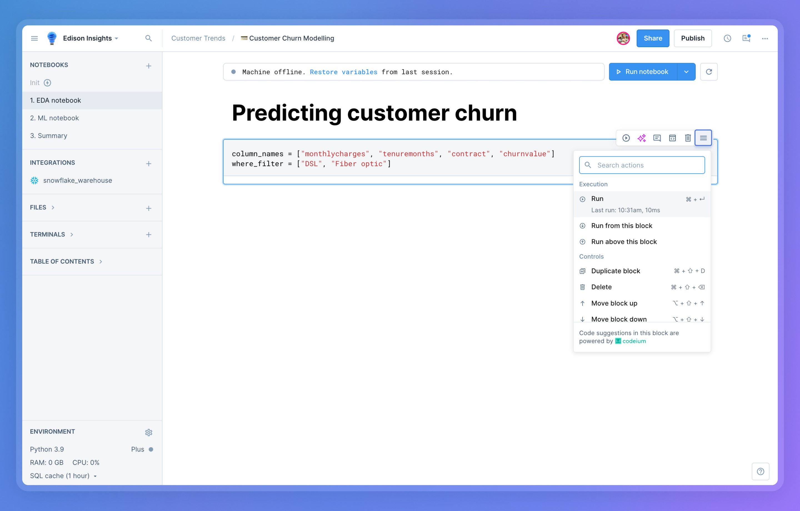Screen dimensions: 800x511
Task: Click the refresh machine icon
Action: pos(709,72)
